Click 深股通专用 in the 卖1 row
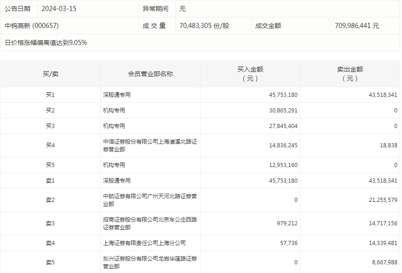Image resolution: width=402 pixels, height=273 pixels. [x=117, y=181]
